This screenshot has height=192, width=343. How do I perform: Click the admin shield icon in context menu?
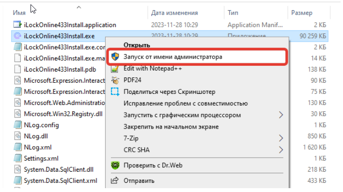115,57
